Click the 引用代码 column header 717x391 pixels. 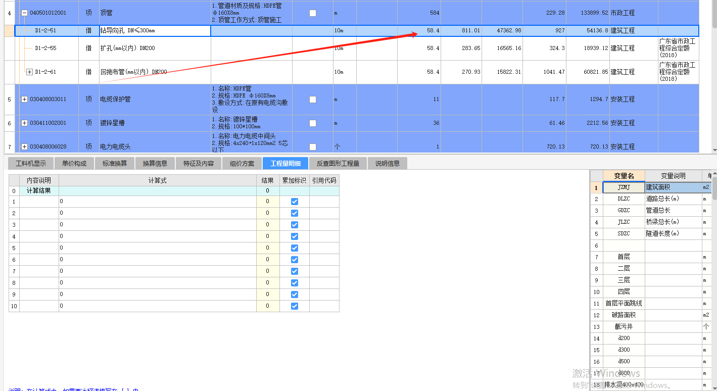(x=324, y=181)
